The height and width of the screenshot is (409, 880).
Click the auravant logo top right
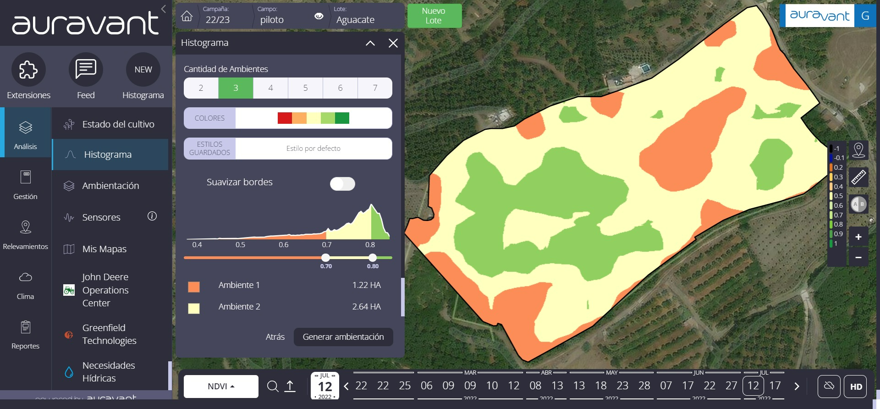(819, 16)
